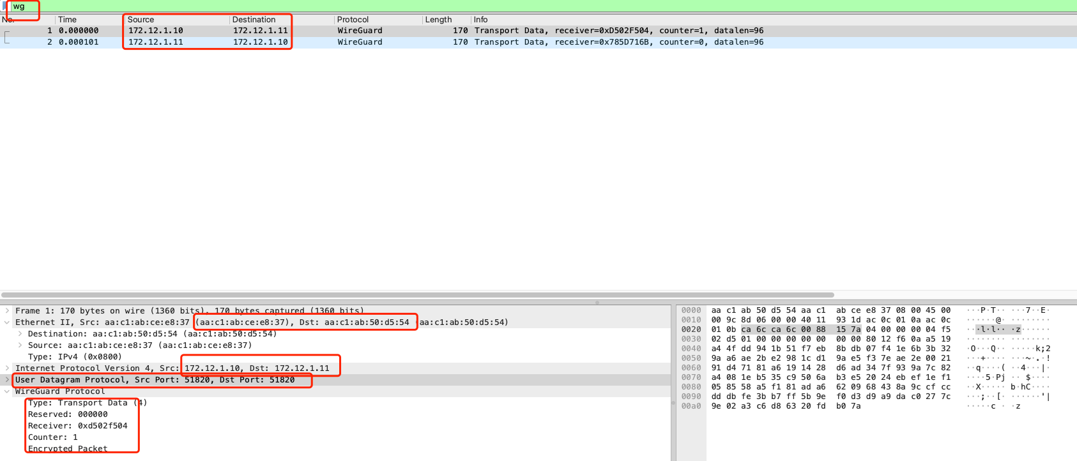The height and width of the screenshot is (461, 1077).
Task: Click source 172.12.1.10 in packet 1 row
Action: [156, 31]
